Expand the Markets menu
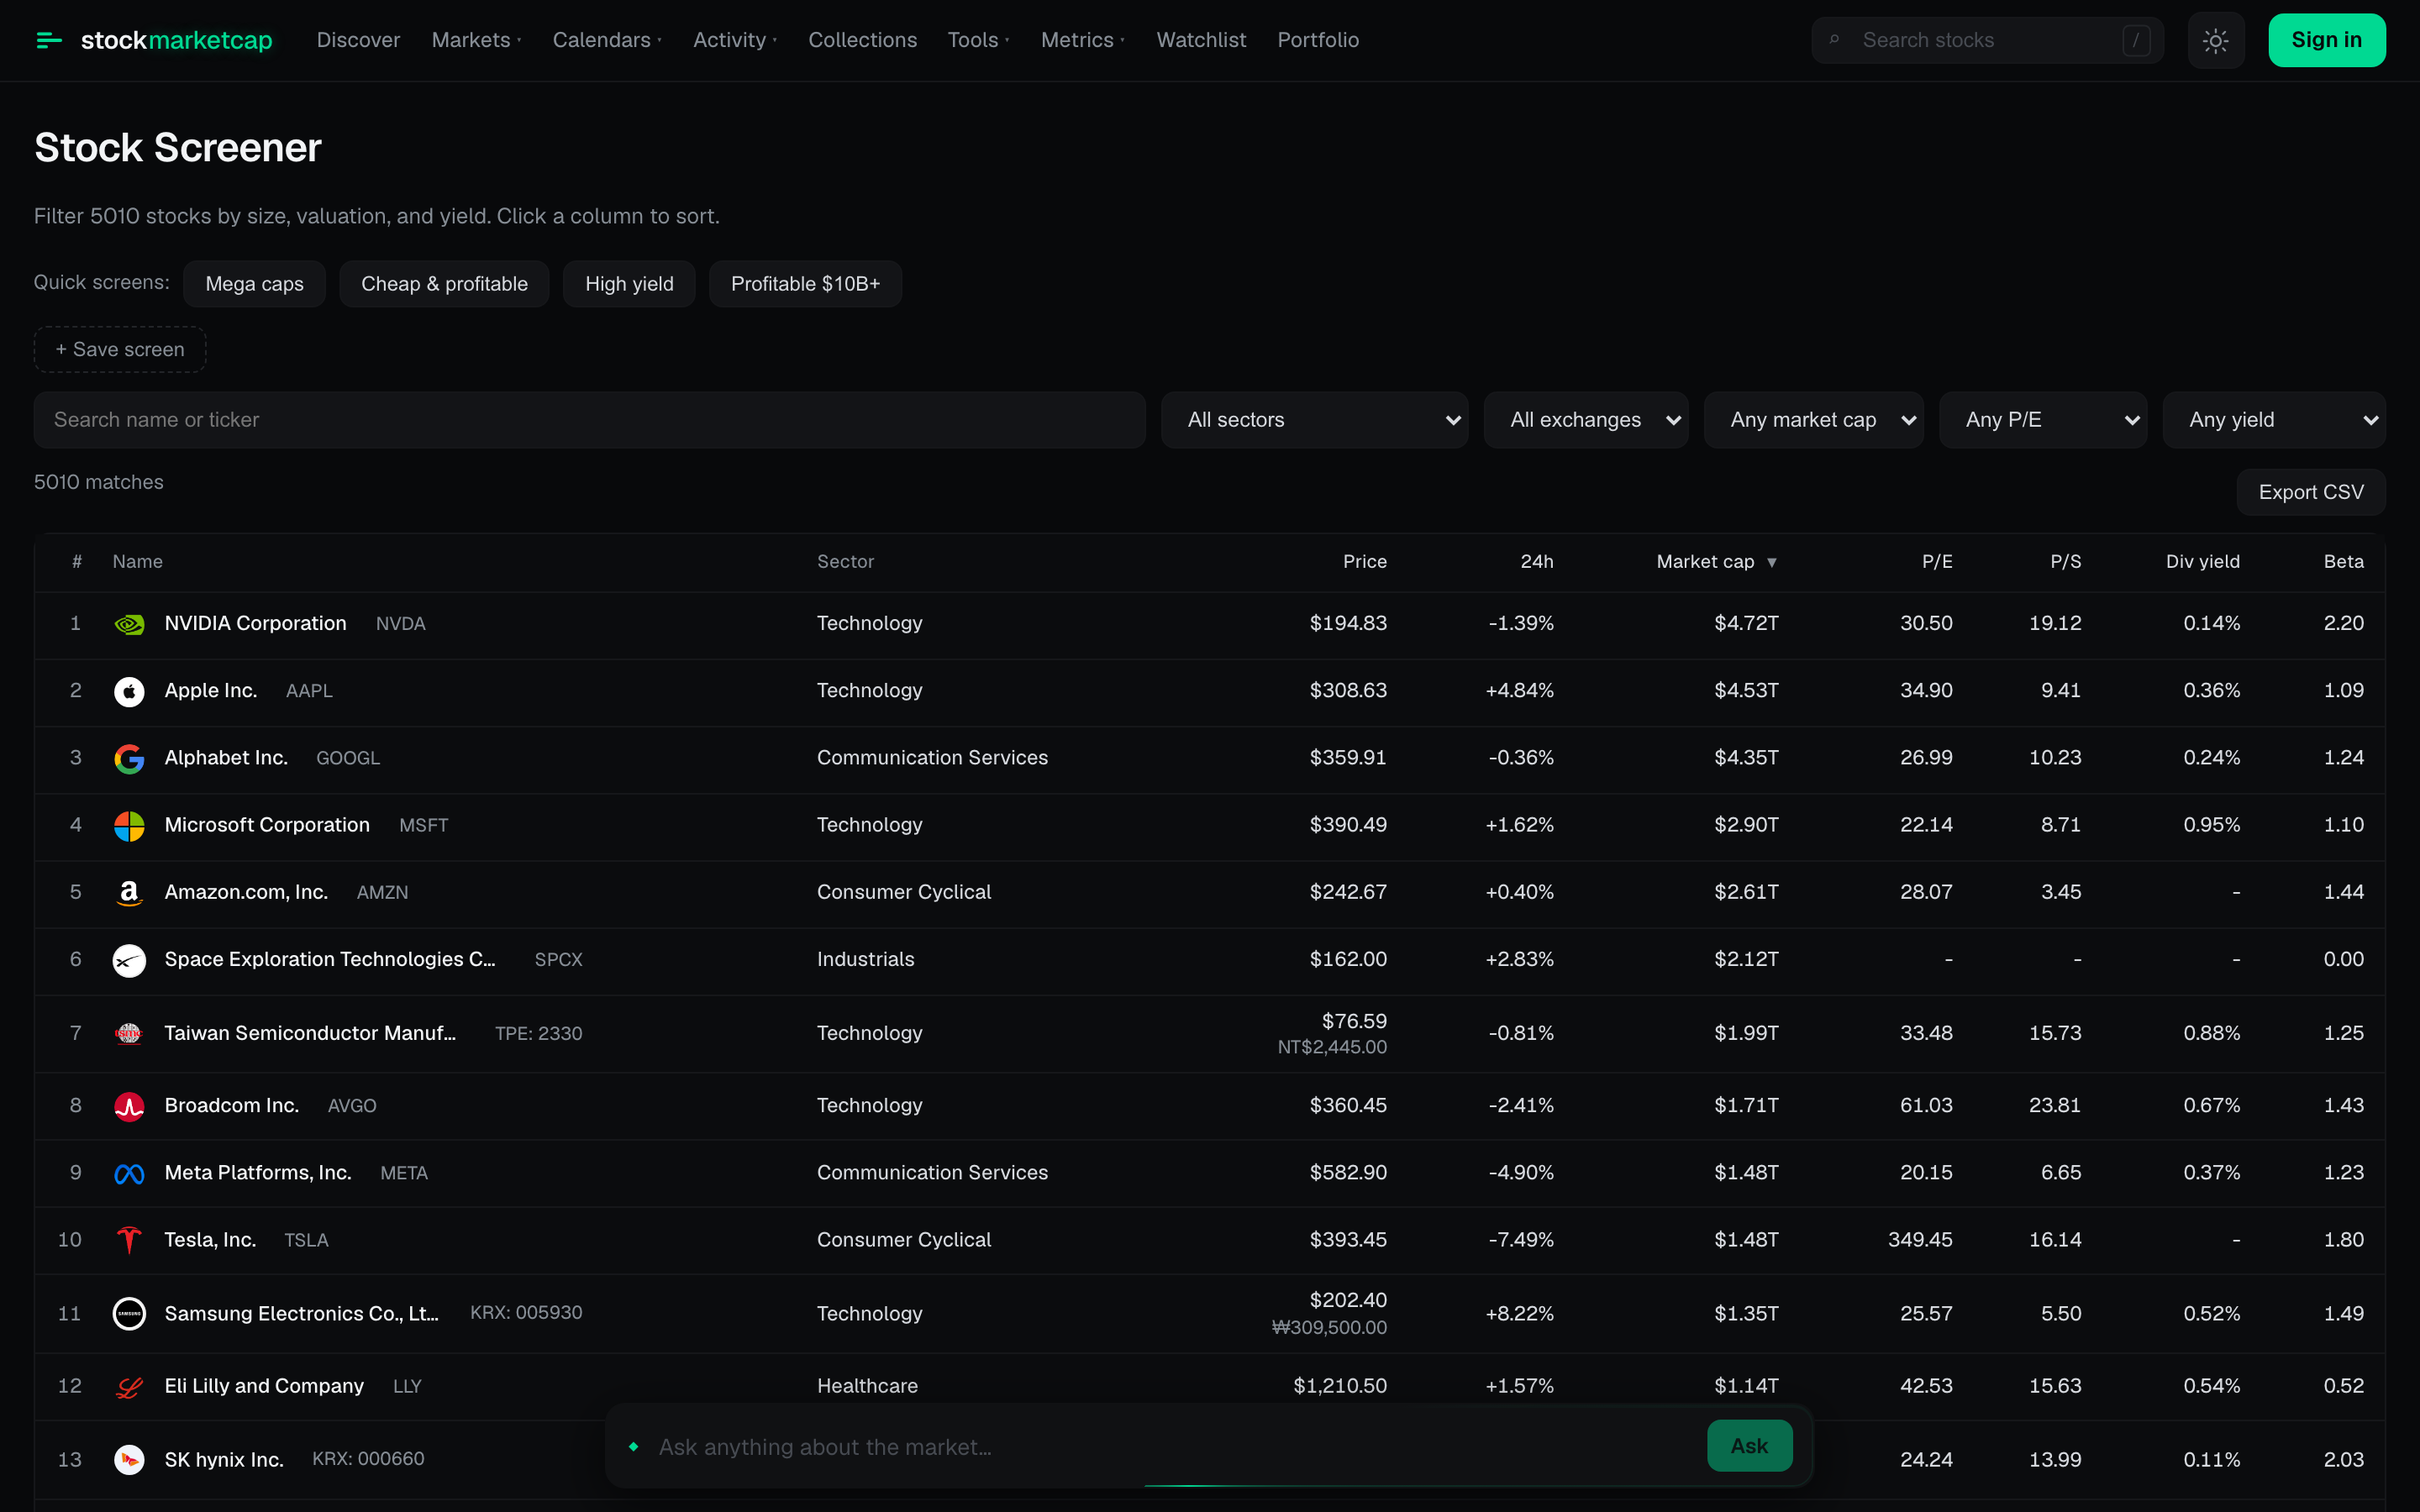This screenshot has width=2420, height=1512. tap(476, 40)
